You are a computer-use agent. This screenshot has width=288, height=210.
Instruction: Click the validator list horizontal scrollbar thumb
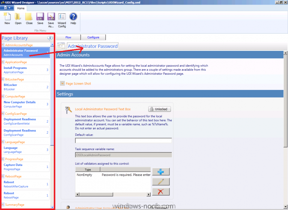[96, 194]
